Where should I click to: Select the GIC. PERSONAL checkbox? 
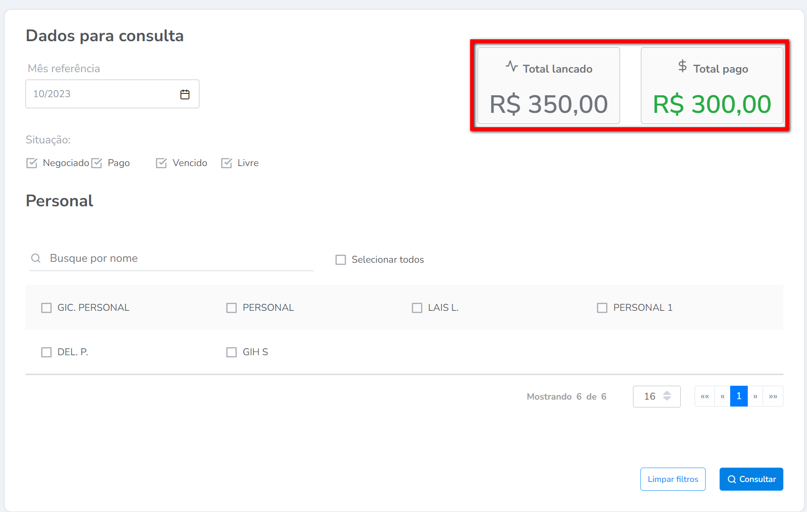coord(46,308)
